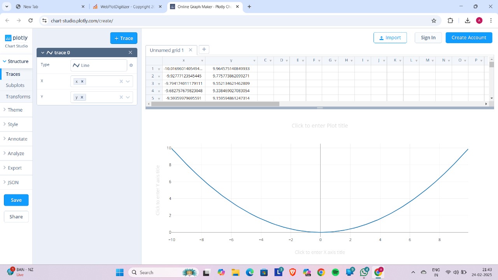This screenshot has height=280, width=498.
Task: Open trace options via gear icon beside Line
Action: coord(131,65)
